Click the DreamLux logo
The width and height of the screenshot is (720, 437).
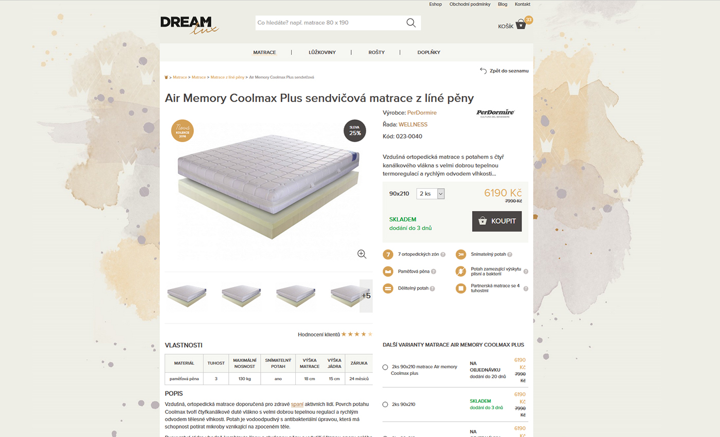(189, 25)
